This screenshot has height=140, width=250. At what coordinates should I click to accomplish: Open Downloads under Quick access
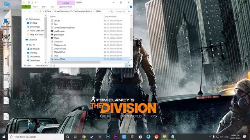[x=35, y=27]
